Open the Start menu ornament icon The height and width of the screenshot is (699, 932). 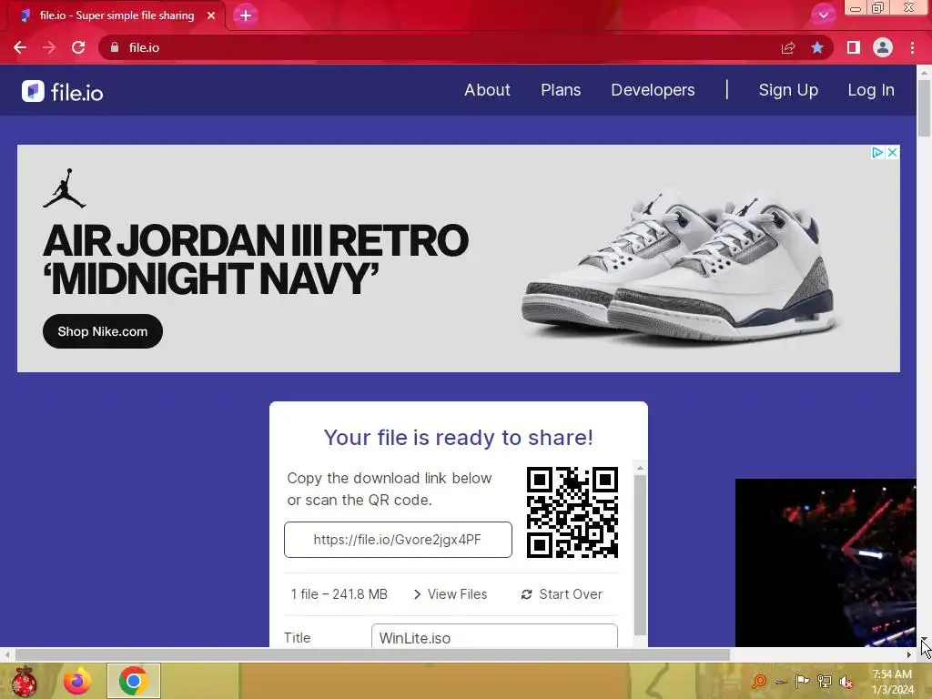tap(24, 681)
